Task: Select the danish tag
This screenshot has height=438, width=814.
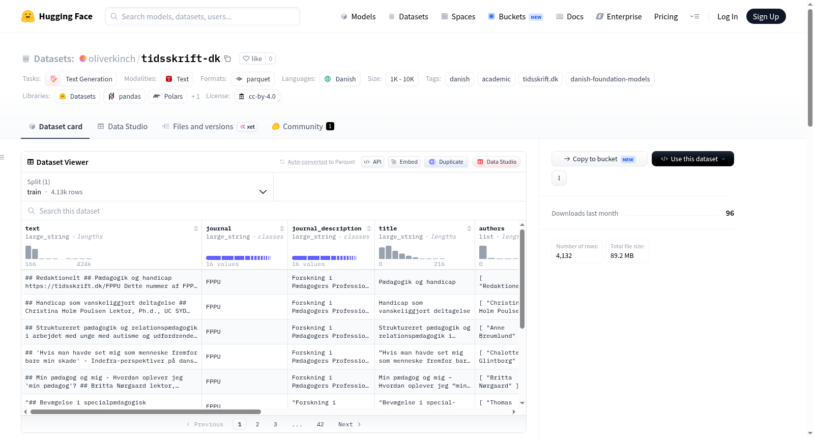Action: [459, 79]
